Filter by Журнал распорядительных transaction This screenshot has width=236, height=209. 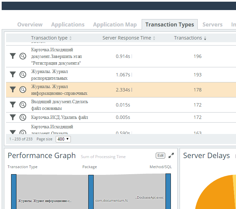tap(13, 74)
